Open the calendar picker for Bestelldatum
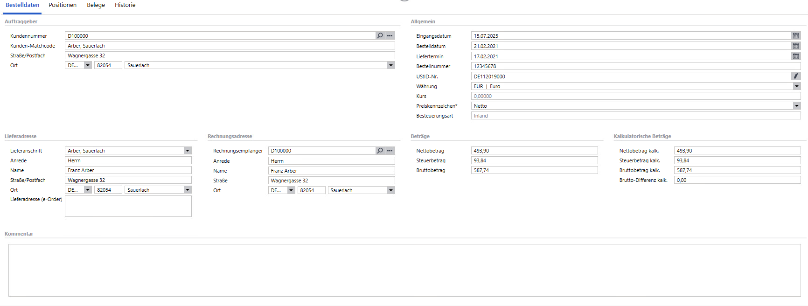808x306 pixels. pos(795,46)
